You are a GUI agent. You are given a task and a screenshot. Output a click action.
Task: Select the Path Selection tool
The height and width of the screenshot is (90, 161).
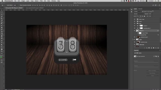click(2, 45)
